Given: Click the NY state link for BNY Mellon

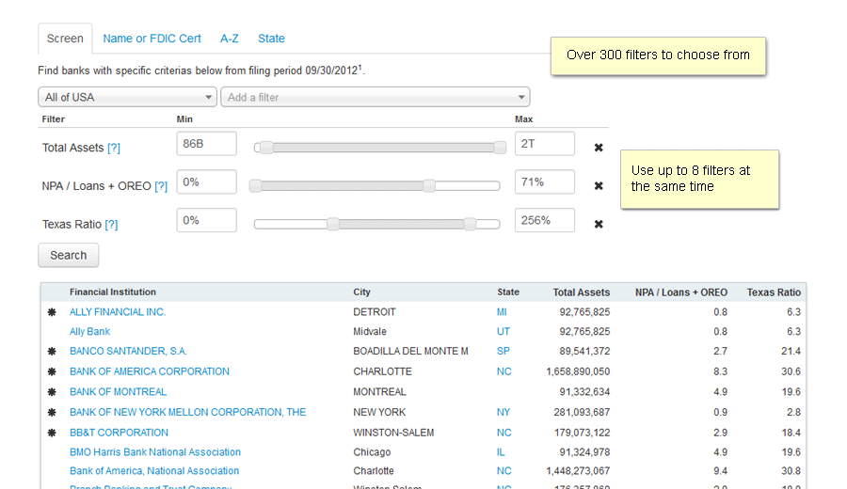Looking at the screenshot, I should coord(503,412).
